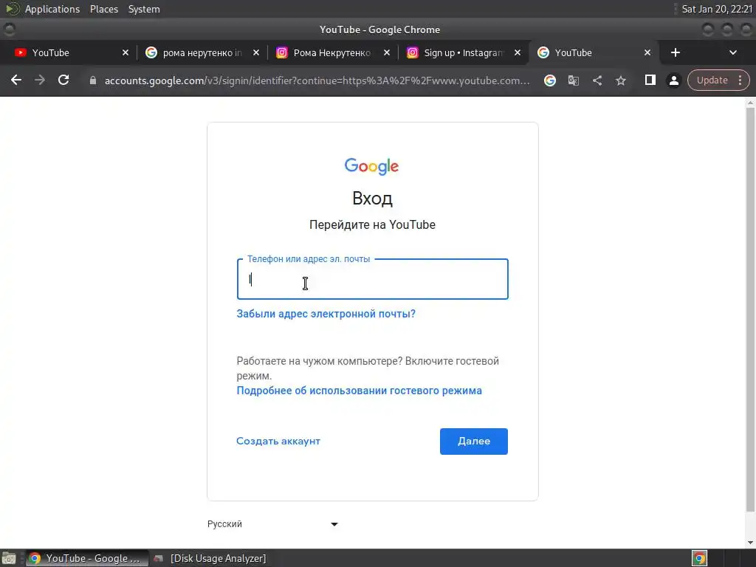Open a new tab with plus
The width and height of the screenshot is (756, 567).
675,52
